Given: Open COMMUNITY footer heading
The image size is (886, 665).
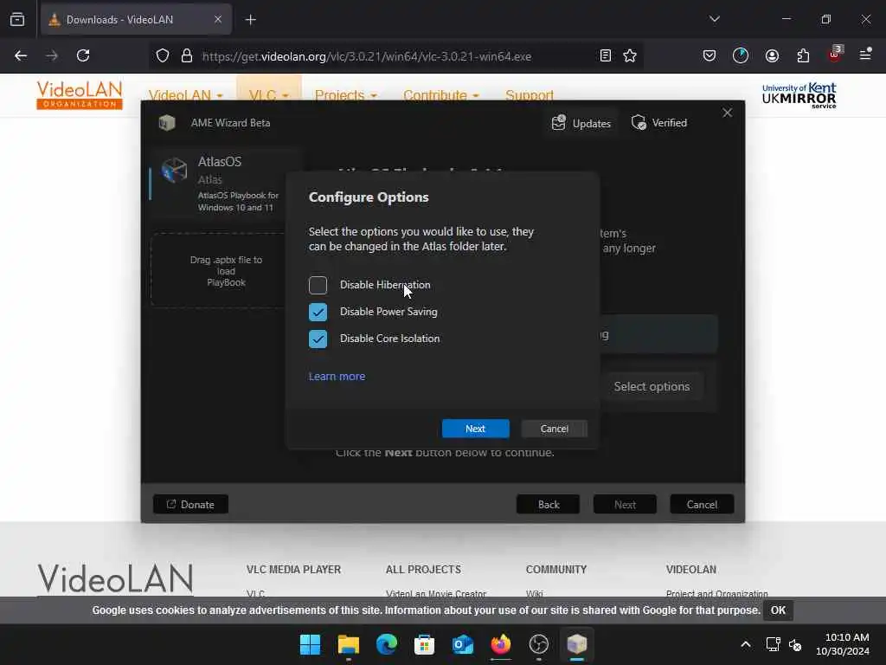Looking at the screenshot, I should tap(556, 570).
